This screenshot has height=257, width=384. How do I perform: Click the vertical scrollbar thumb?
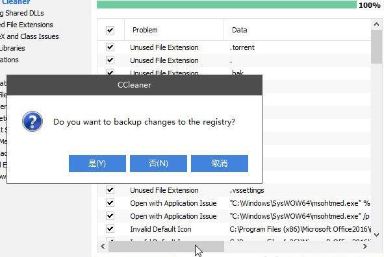click(x=376, y=47)
